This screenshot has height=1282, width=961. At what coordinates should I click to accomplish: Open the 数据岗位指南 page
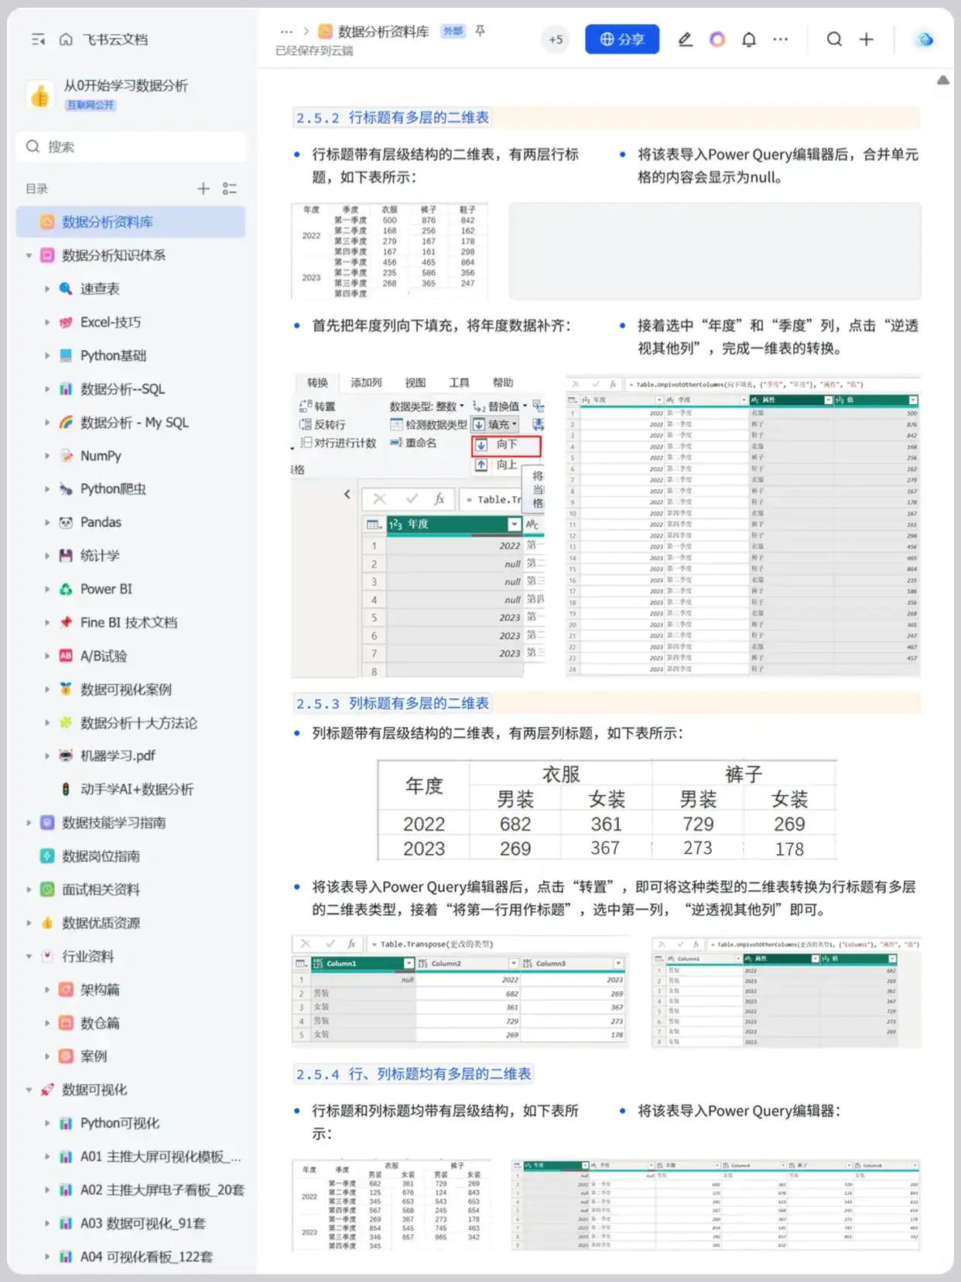click(x=101, y=855)
